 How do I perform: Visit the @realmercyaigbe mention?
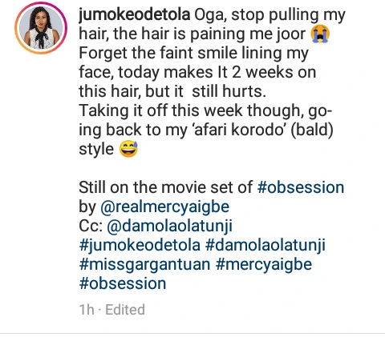coord(165,207)
